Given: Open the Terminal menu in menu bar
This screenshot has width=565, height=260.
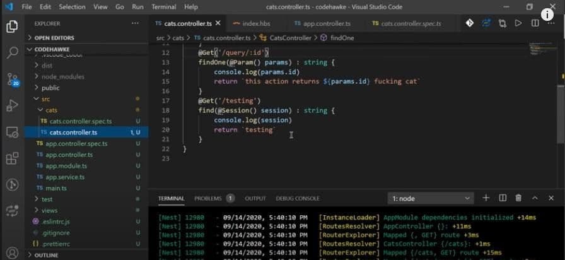Looking at the screenshot, I should [163, 7].
